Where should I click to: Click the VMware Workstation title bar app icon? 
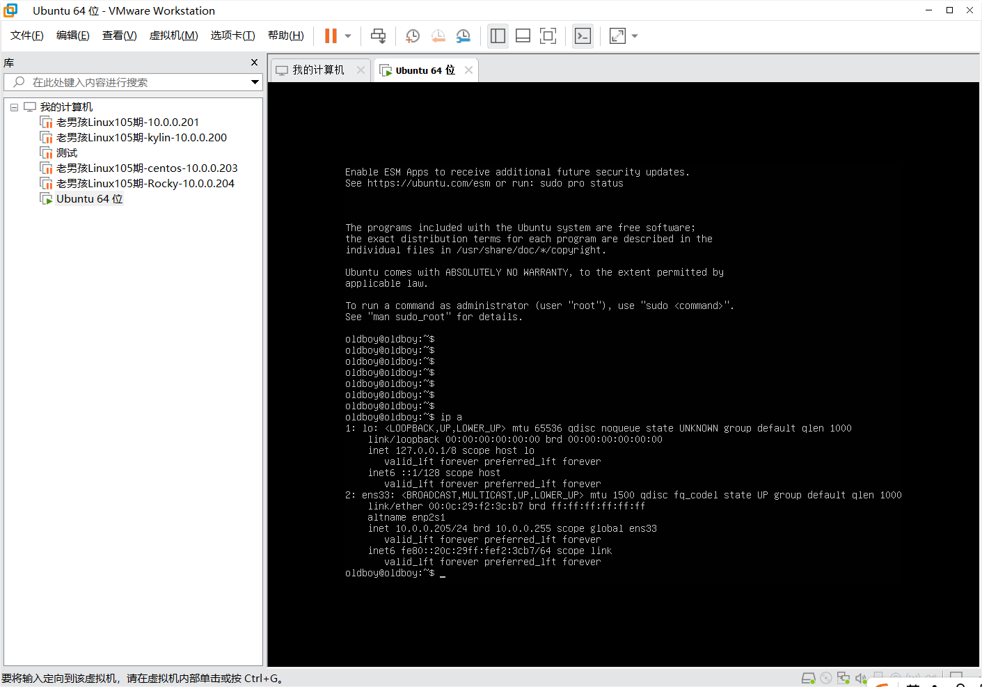click(x=10, y=10)
